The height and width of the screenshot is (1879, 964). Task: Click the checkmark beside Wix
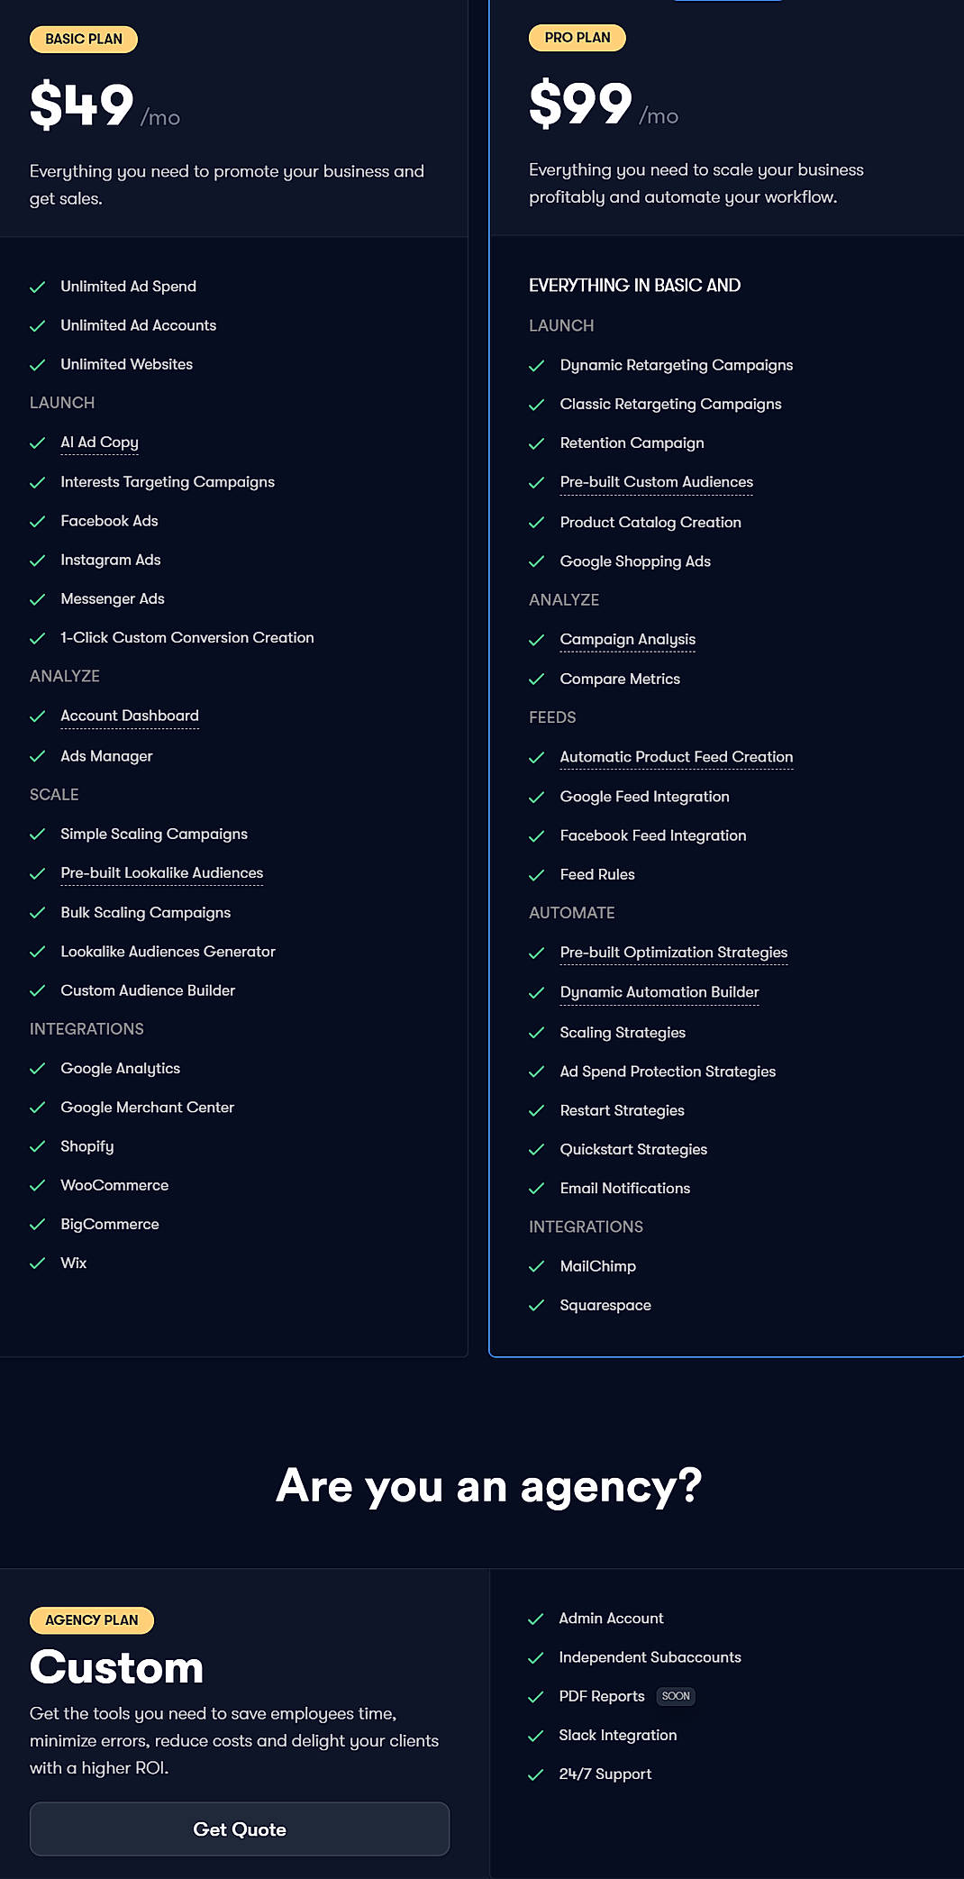[38, 1263]
